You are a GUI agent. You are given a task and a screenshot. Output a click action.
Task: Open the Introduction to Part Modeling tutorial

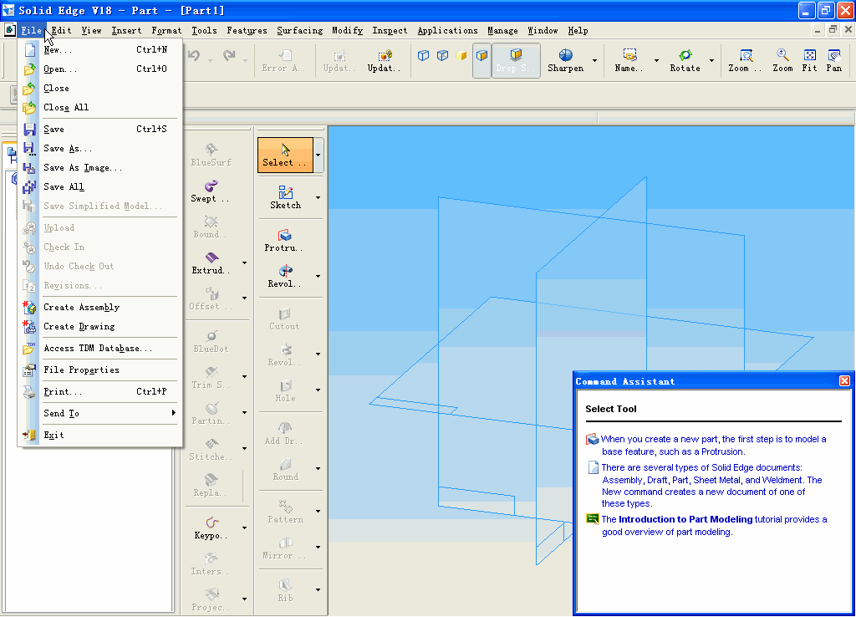(x=685, y=519)
